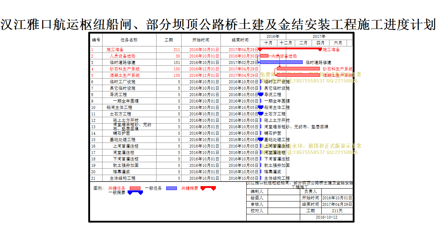Click the 2016-10-12 date in the title block
Viewport: 436px width, 239px height.
[326, 217]
